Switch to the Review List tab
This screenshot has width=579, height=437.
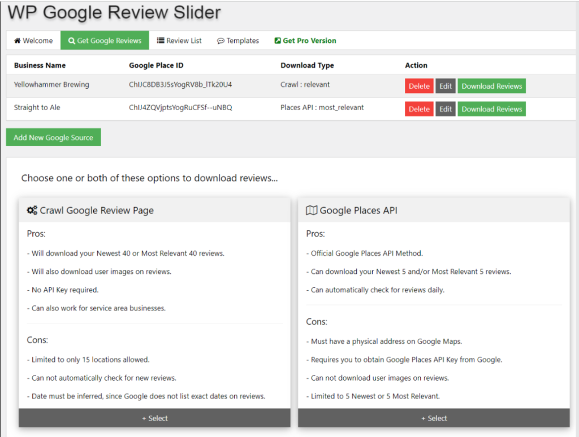pos(179,41)
